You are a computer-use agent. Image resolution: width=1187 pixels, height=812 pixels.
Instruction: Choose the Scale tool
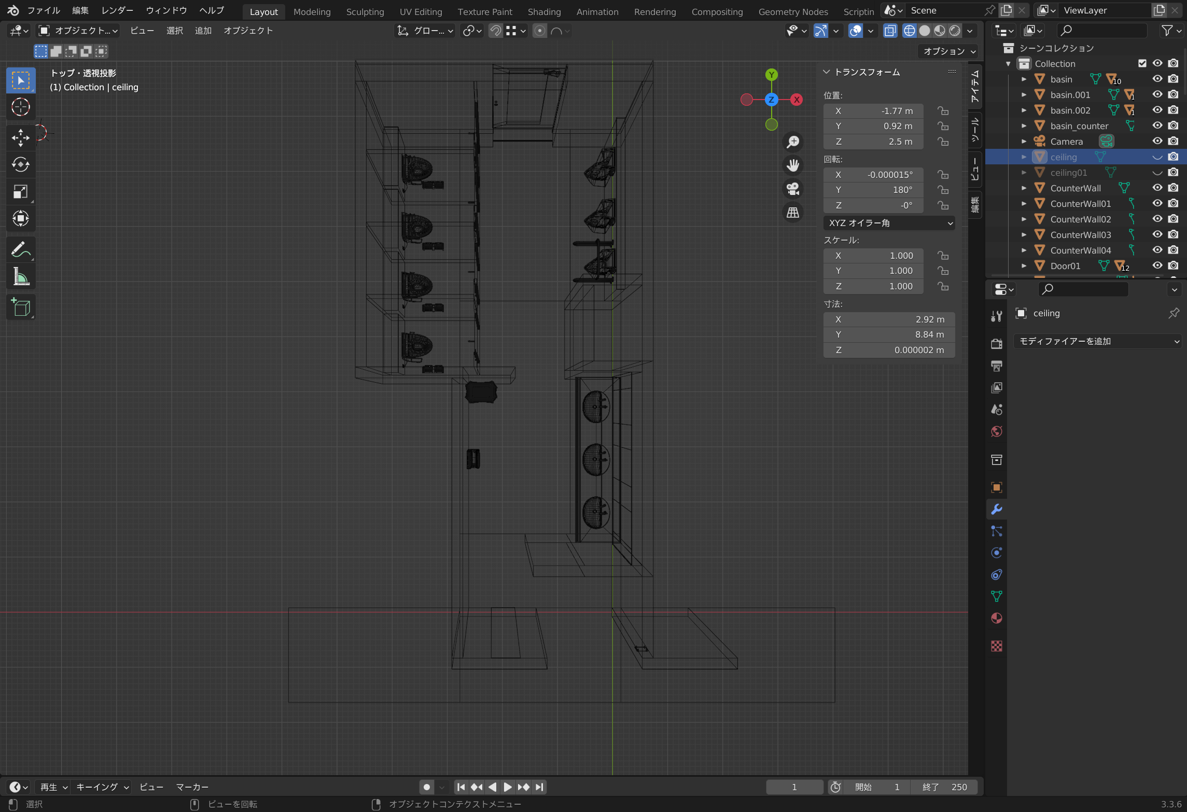coord(21,192)
